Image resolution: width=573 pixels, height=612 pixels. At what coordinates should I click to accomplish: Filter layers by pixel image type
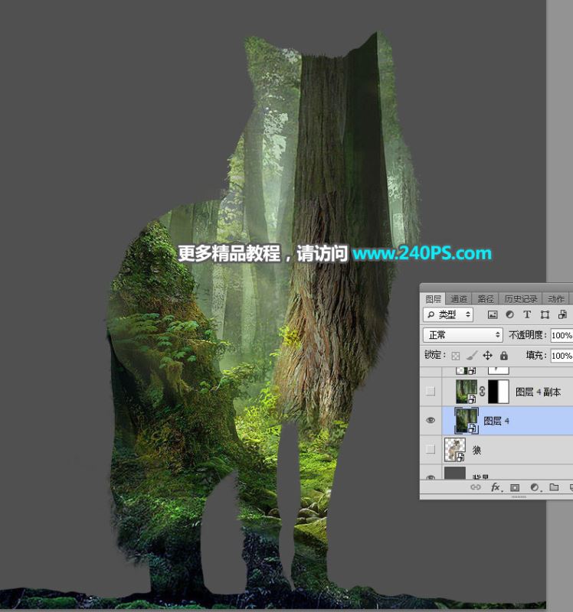493,314
